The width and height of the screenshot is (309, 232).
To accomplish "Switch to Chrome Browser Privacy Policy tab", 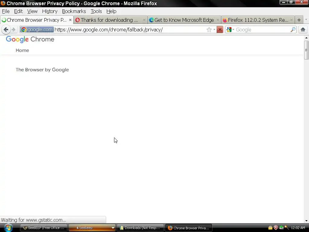I will coord(37,20).
